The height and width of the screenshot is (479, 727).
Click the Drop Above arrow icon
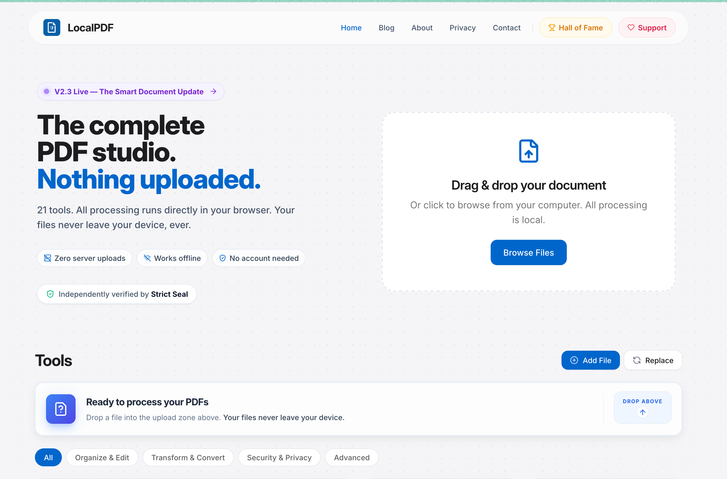pos(642,412)
